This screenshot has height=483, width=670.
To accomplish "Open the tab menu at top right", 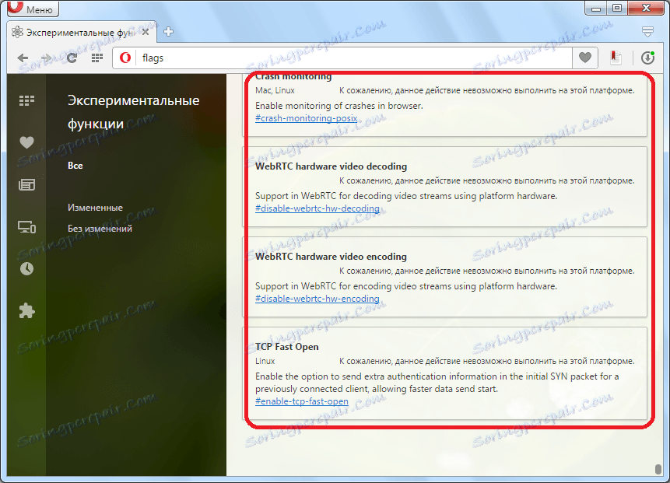I will point(647,32).
